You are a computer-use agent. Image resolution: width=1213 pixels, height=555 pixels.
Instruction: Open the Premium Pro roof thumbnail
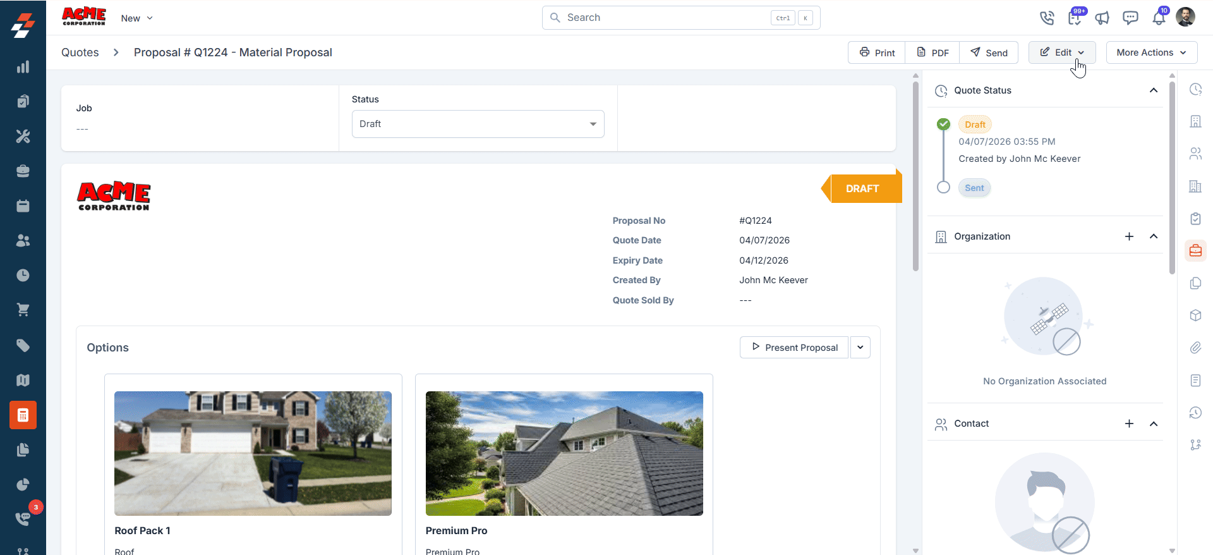pos(564,453)
